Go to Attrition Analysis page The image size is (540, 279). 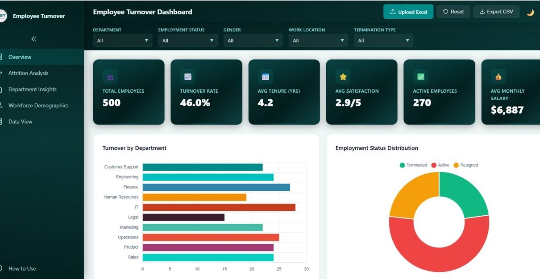[28, 73]
